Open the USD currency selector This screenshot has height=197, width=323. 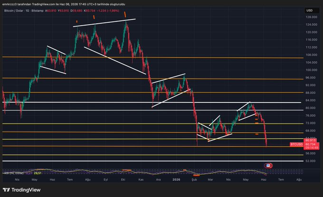click(312, 10)
